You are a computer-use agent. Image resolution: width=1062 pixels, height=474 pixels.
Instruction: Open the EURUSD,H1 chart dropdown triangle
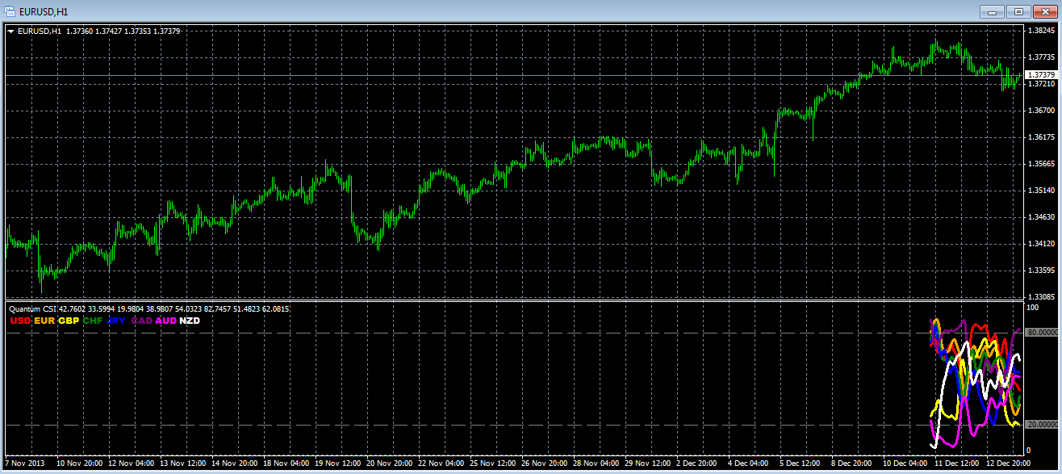[10, 31]
